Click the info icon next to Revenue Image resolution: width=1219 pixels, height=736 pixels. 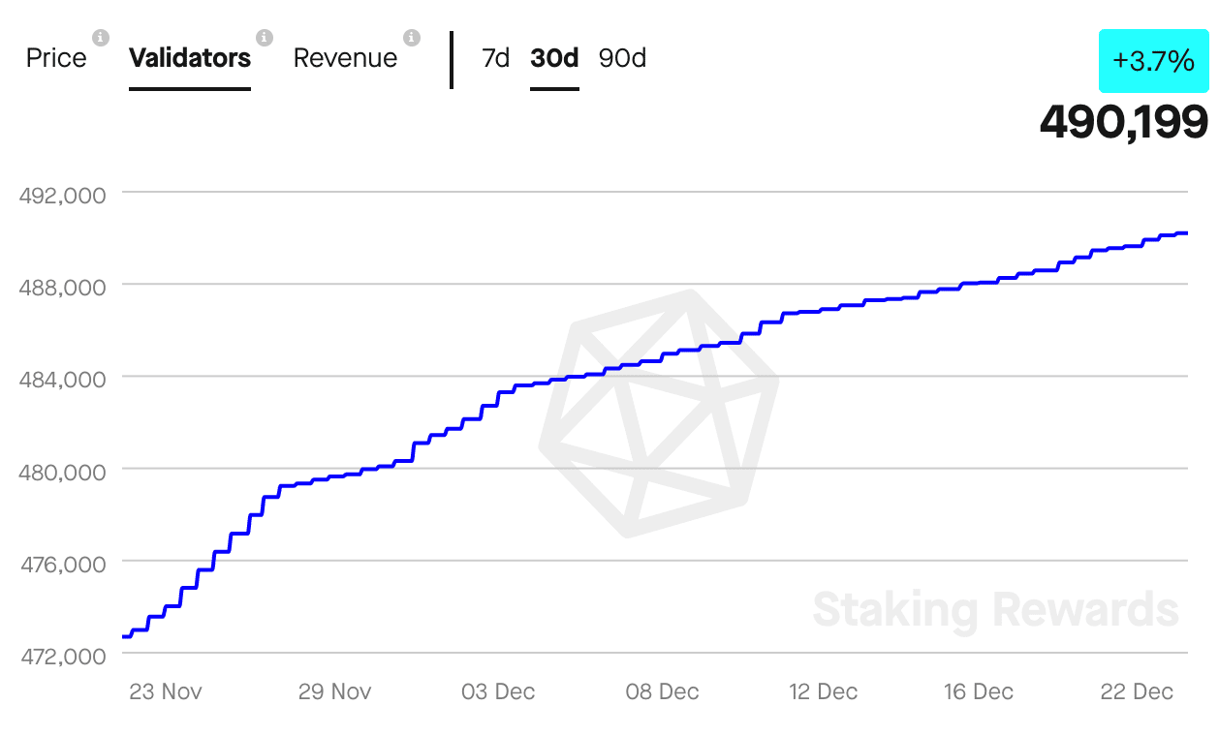click(412, 38)
